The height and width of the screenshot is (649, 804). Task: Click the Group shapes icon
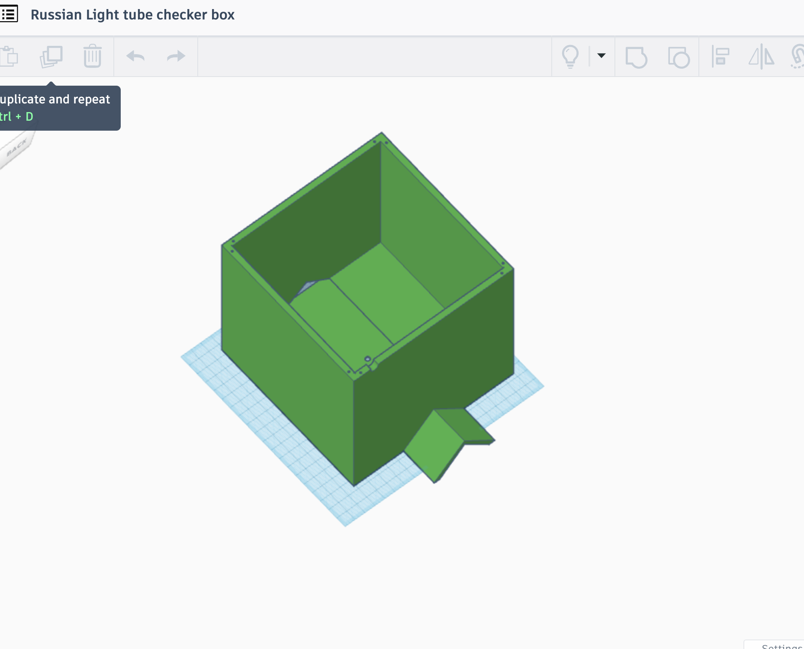(x=636, y=57)
